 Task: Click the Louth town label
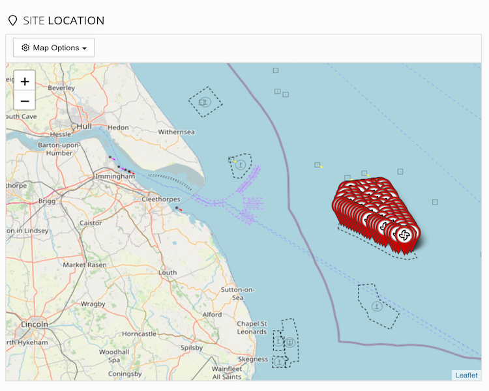pos(167,272)
